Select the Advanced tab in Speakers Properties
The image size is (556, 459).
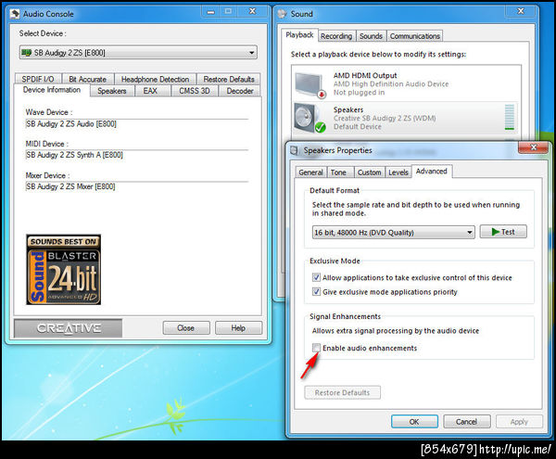tap(432, 172)
